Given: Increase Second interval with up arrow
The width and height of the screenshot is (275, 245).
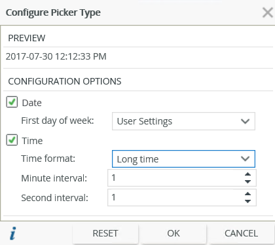Looking at the screenshot, I should click(x=247, y=194).
